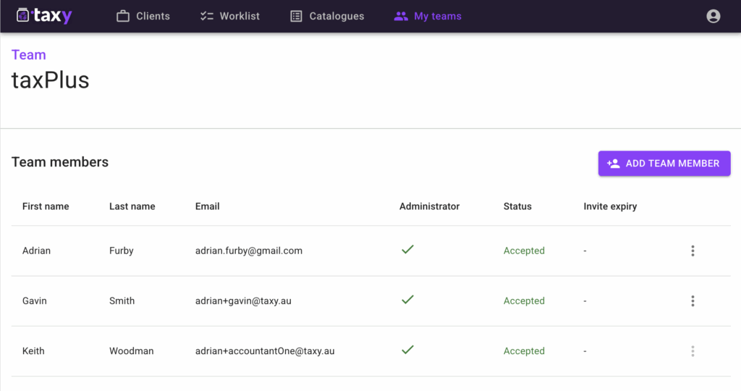Click the last name Woodman cell
The image size is (741, 391).
(x=132, y=350)
